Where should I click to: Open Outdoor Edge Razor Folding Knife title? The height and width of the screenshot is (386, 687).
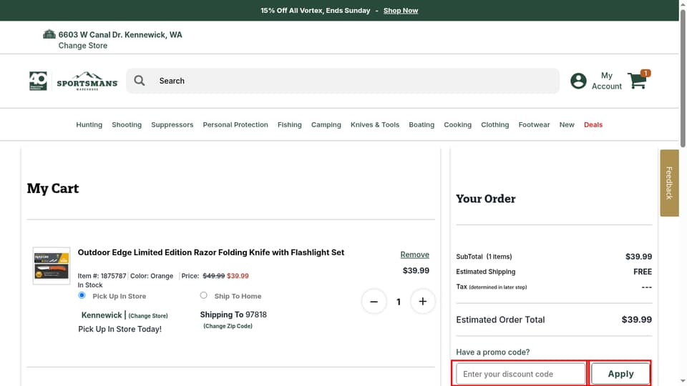point(210,252)
